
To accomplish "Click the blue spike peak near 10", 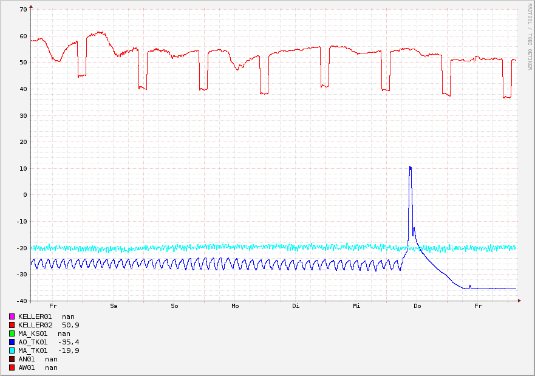I will tap(410, 166).
